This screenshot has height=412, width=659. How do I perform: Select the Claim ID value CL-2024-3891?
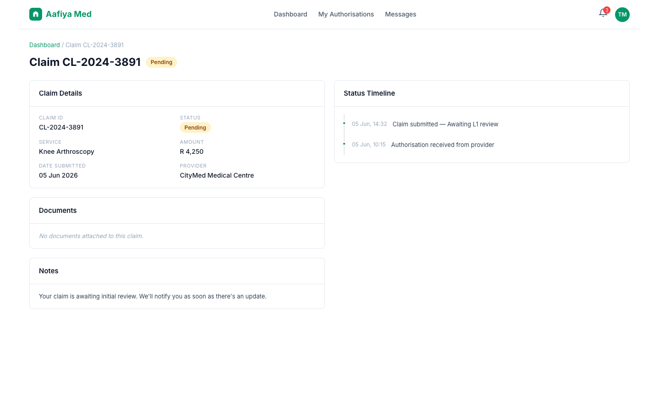(61, 127)
